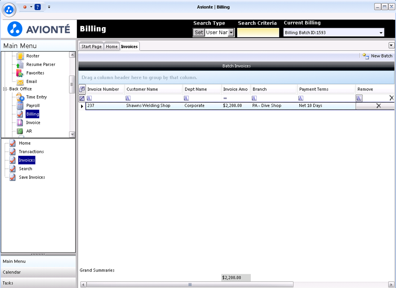The width and height of the screenshot is (396, 288).
Task: Click the Invoice document icon
Action: (20, 123)
